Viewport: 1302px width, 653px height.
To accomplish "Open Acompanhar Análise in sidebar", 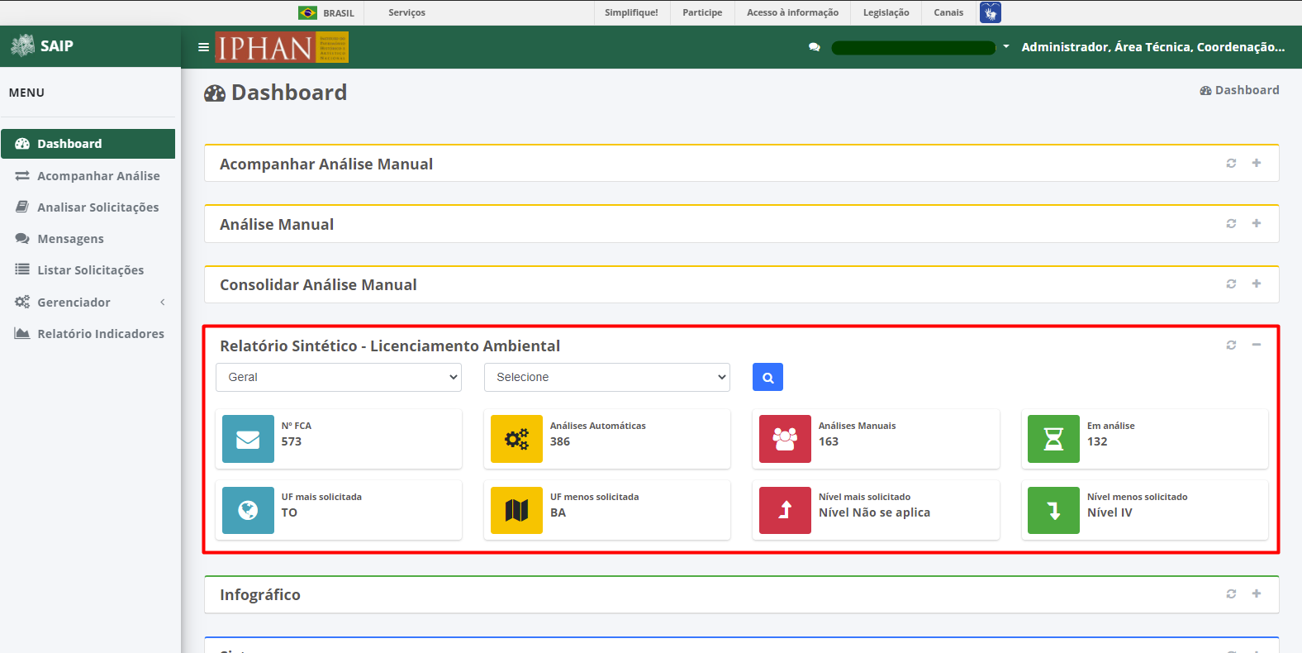I will (88, 176).
